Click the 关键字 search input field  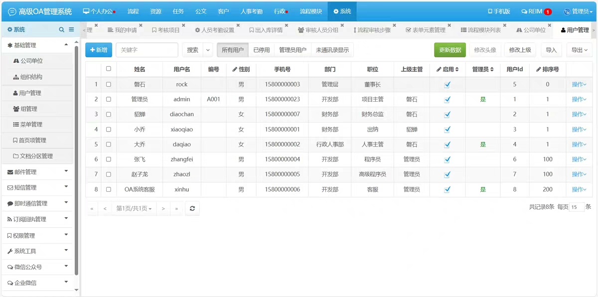click(147, 50)
